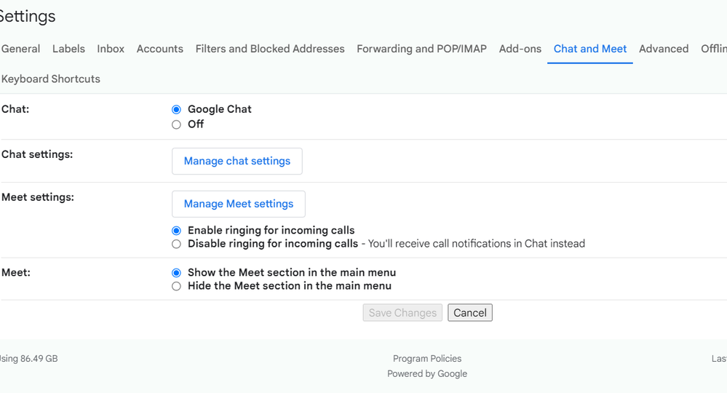Select Show the Meet section option
This screenshot has width=727, height=393.
[x=176, y=272]
